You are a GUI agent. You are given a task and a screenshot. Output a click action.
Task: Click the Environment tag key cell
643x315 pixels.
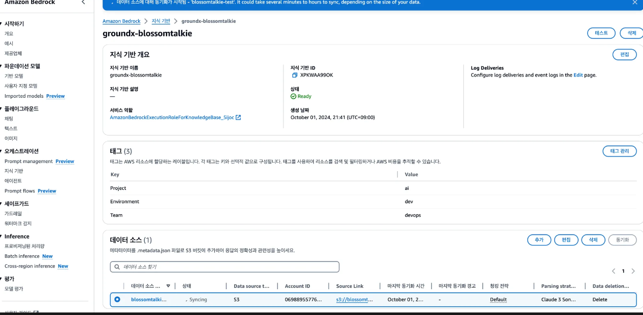[124, 202]
